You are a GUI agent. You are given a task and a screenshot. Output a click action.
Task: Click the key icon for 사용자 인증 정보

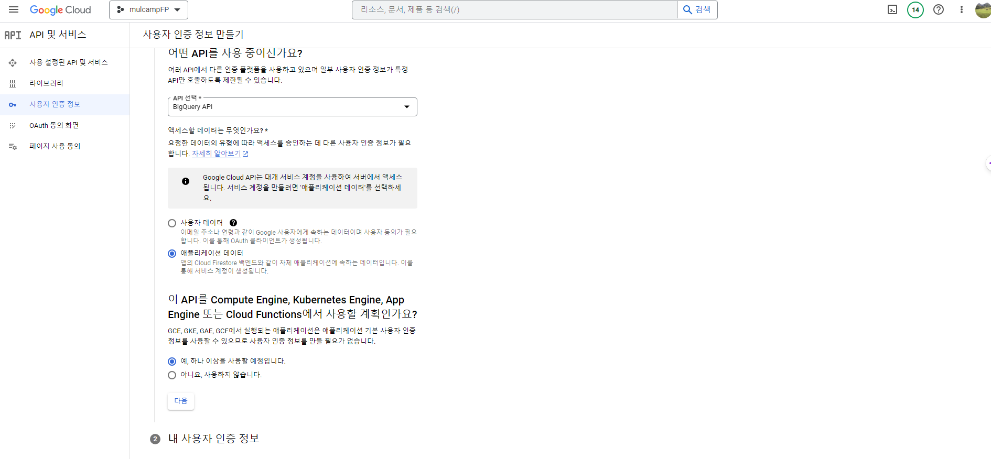pos(13,105)
